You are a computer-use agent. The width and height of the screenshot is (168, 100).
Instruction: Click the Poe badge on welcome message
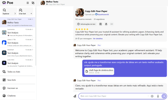click(99, 45)
